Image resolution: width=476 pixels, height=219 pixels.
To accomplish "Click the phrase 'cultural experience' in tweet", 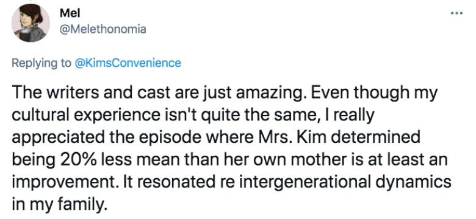I will click(84, 116).
